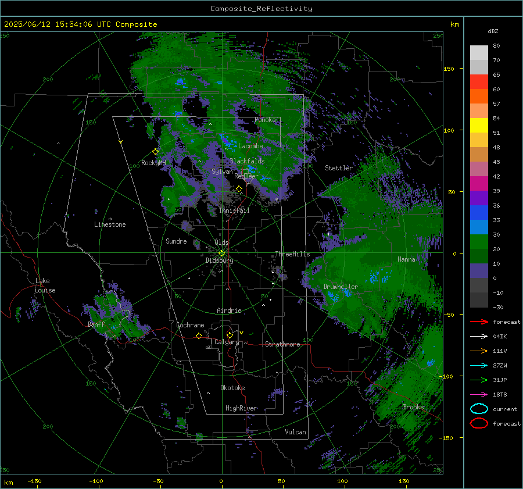The image size is (523, 489).
Task: Click the Ponoka city label
Action: point(265,120)
